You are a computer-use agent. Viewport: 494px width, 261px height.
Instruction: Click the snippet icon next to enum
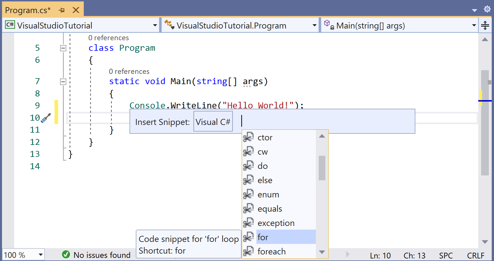click(248, 194)
